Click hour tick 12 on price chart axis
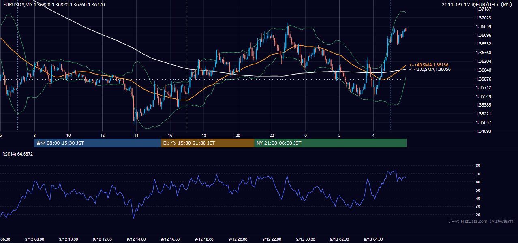 coord(102,135)
